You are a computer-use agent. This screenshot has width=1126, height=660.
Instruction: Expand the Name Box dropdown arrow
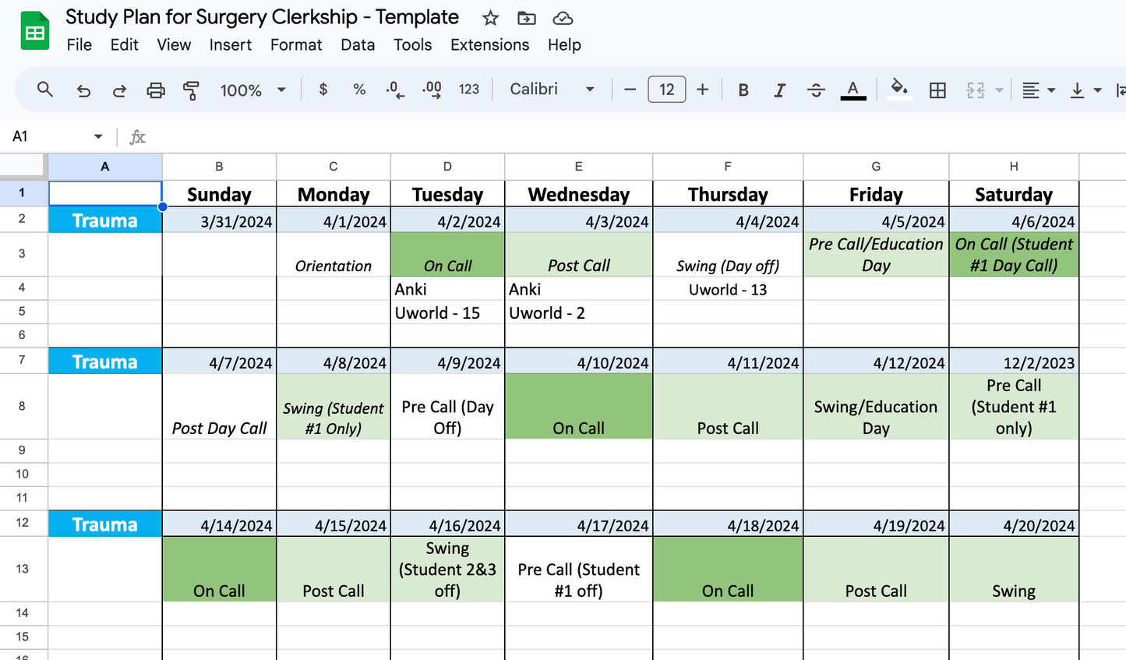tap(98, 137)
